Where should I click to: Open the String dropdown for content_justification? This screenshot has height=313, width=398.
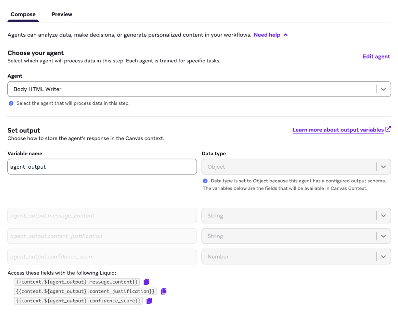383,236
